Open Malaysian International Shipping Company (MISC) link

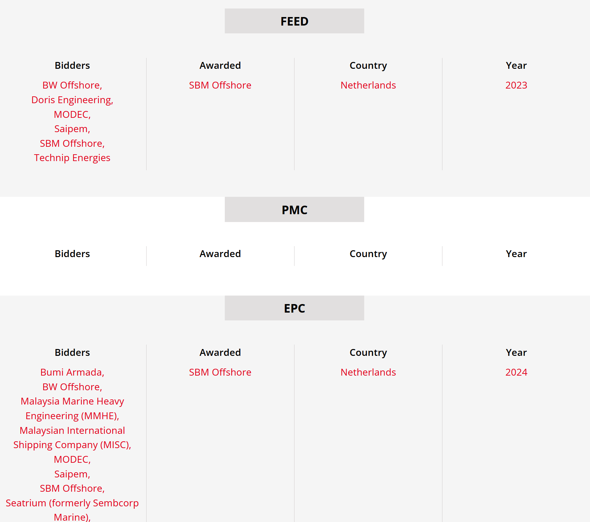pos(72,438)
